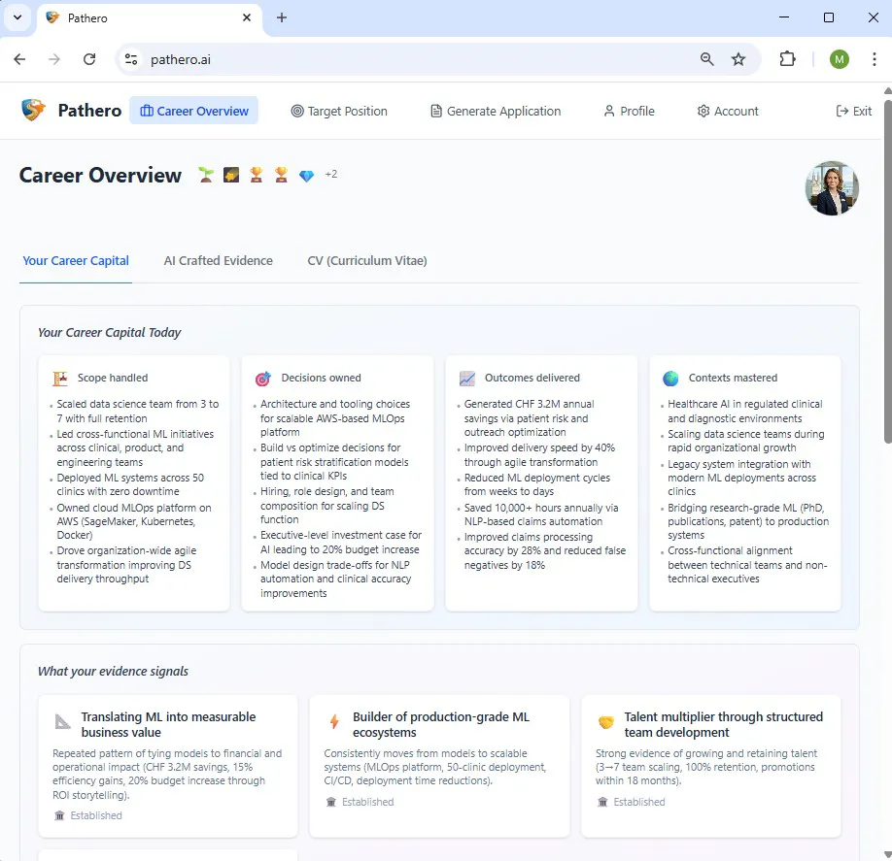Click the Scope handled crane icon
The image size is (892, 861).
tap(59, 379)
